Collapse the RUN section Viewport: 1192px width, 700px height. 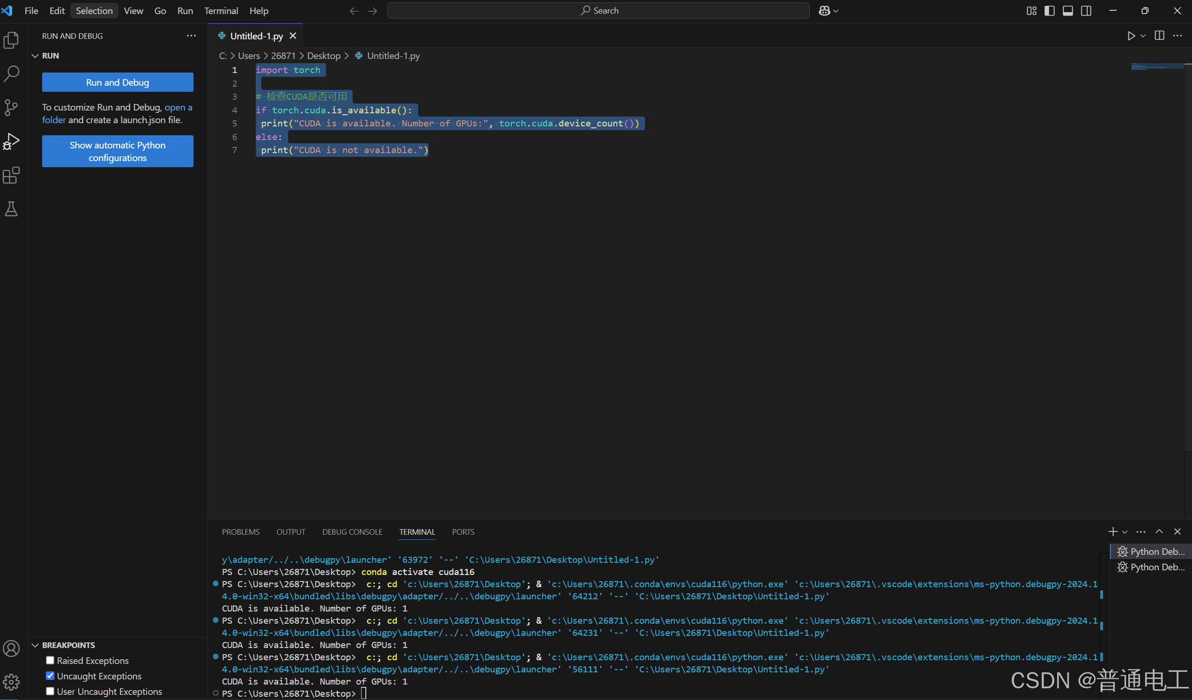[x=35, y=55]
